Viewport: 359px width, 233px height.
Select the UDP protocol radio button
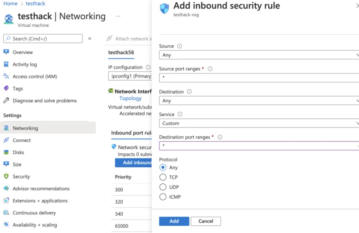(163, 187)
